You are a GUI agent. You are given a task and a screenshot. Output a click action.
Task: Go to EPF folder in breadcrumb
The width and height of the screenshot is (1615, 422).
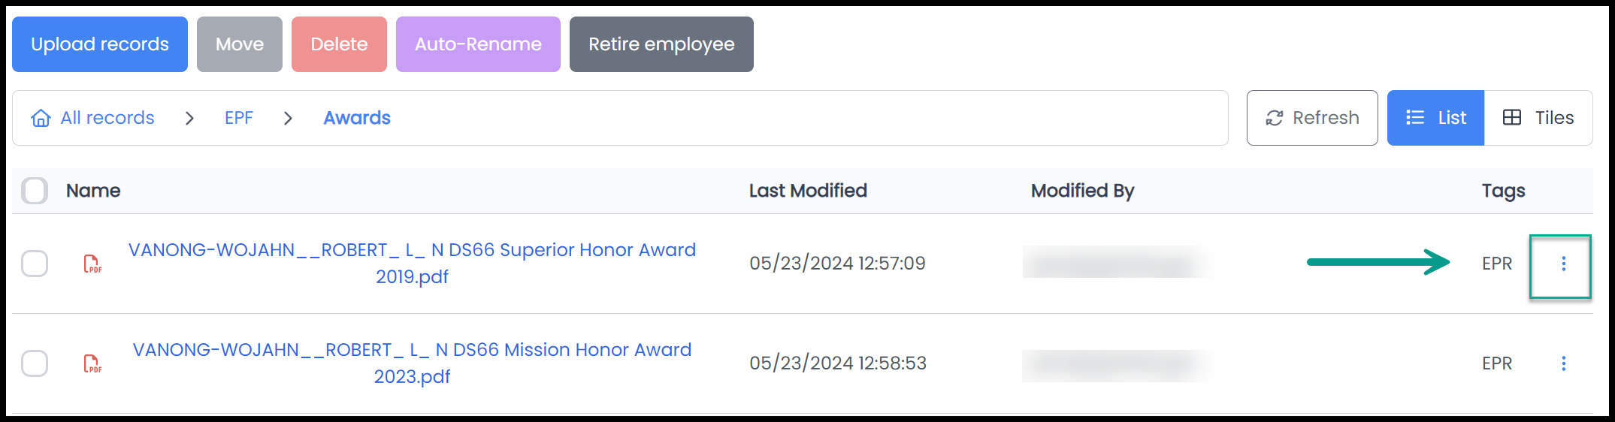[238, 118]
